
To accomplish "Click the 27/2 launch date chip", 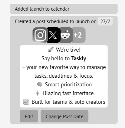I will pyautogui.click(x=105, y=21).
